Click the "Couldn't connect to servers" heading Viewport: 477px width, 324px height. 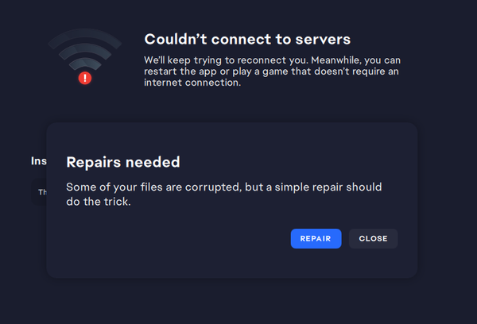247,39
